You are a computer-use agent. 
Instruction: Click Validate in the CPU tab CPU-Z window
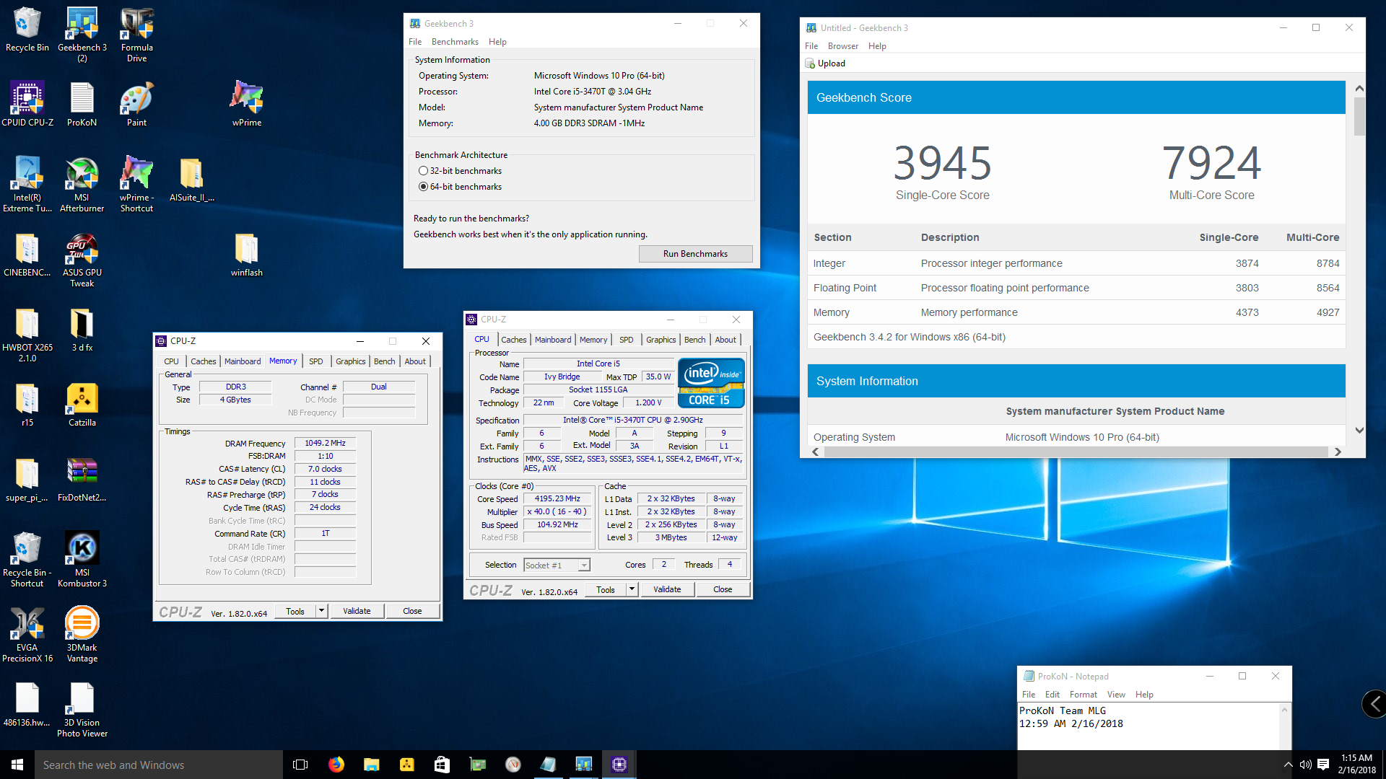(x=667, y=589)
